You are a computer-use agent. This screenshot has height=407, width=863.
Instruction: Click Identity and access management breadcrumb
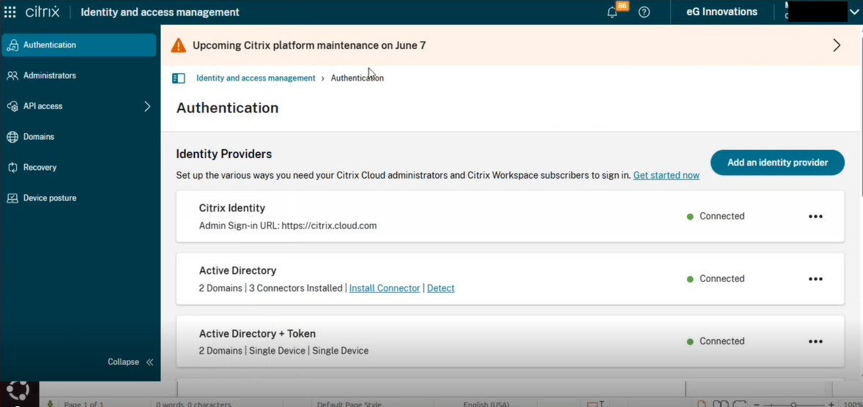pos(256,78)
